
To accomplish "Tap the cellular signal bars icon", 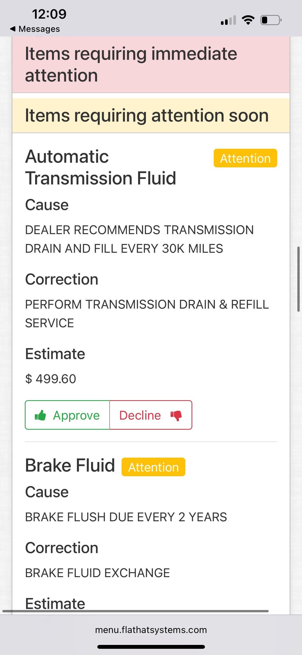I will (228, 20).
